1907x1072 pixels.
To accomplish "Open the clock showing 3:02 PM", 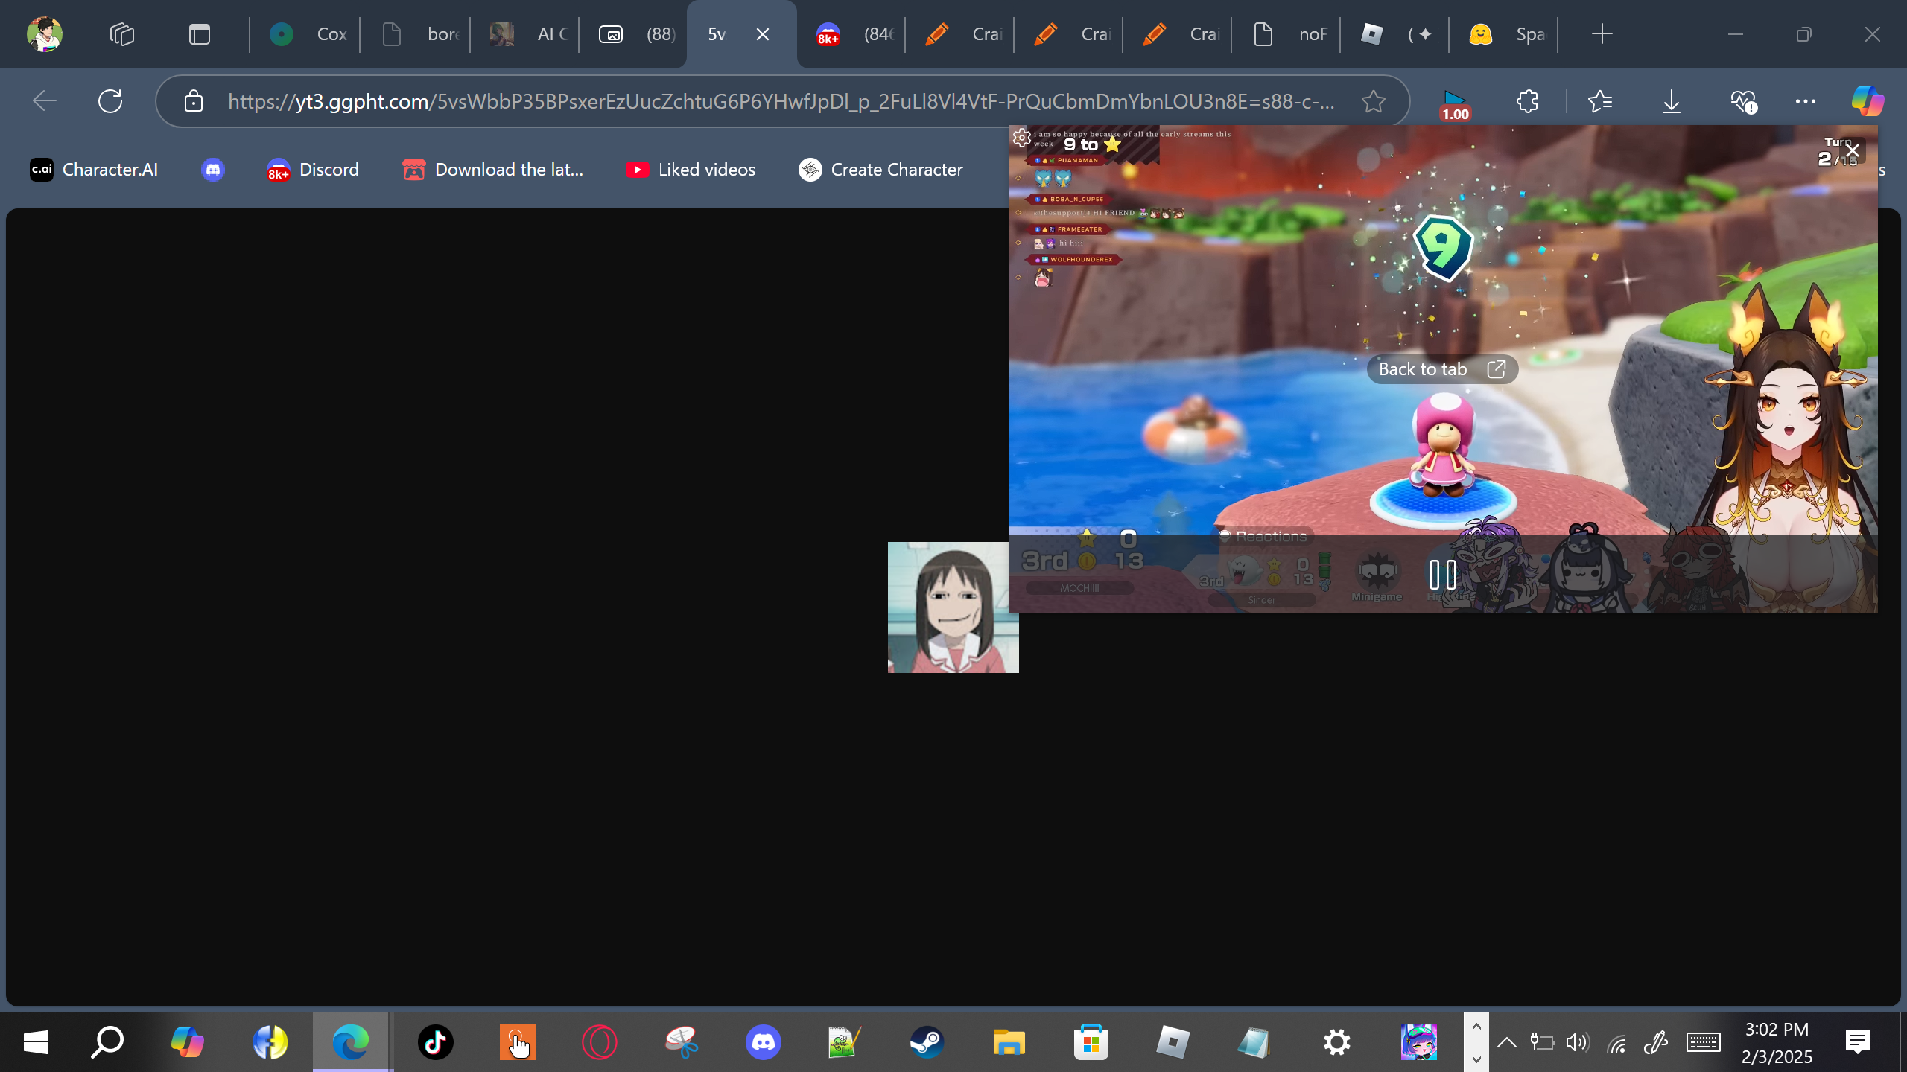I will [1777, 1042].
